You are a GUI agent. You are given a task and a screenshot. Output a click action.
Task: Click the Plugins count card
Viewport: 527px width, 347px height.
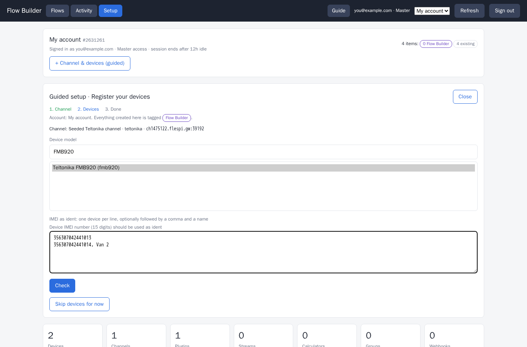coord(200,336)
